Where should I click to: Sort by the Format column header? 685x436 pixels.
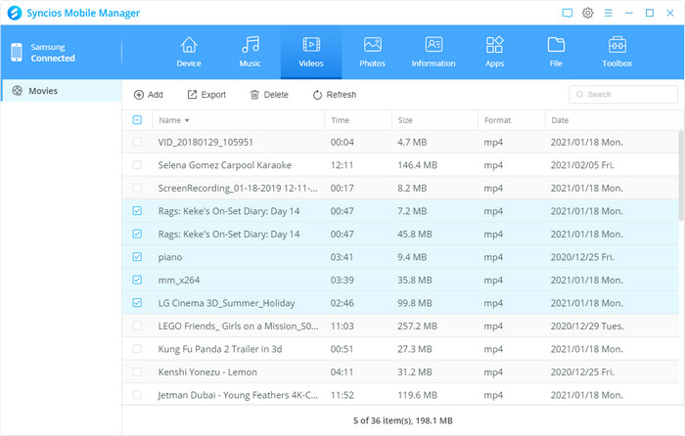click(x=512, y=120)
